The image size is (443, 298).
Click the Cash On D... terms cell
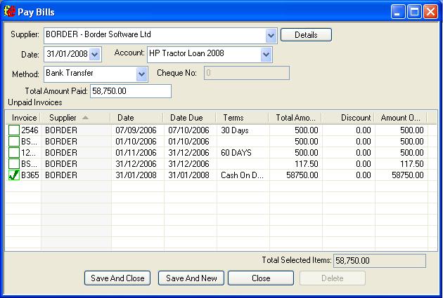click(x=242, y=175)
